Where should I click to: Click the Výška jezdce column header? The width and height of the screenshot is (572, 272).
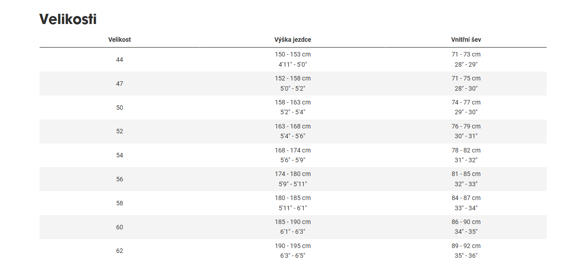tap(293, 40)
